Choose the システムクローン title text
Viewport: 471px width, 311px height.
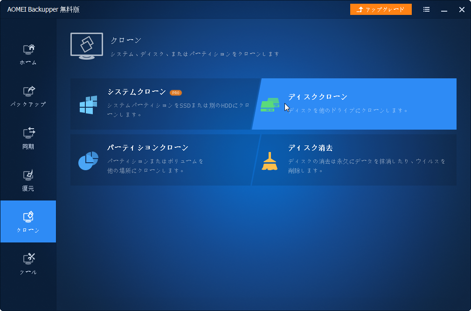pyautogui.click(x=137, y=92)
